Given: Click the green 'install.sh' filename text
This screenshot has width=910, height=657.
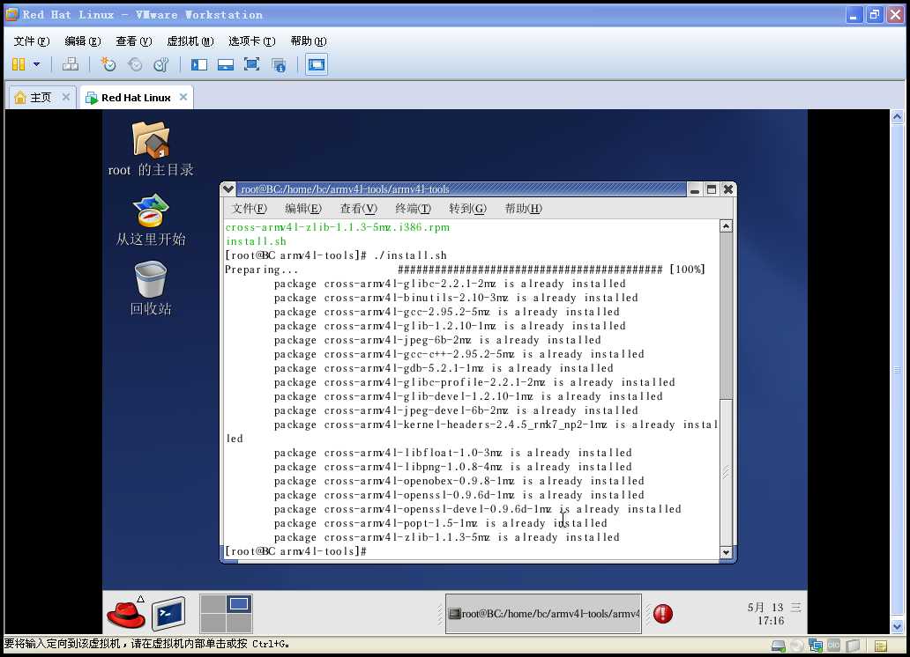Looking at the screenshot, I should point(256,241).
